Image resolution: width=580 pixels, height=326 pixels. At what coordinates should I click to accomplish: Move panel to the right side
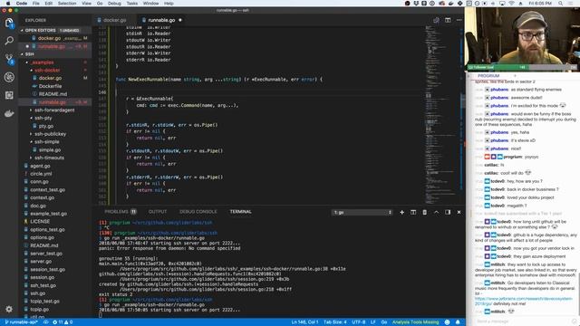click(x=448, y=212)
